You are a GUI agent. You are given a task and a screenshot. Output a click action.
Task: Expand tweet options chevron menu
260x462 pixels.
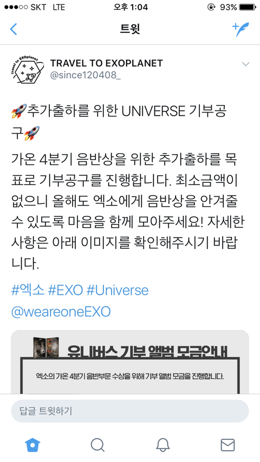[245, 64]
